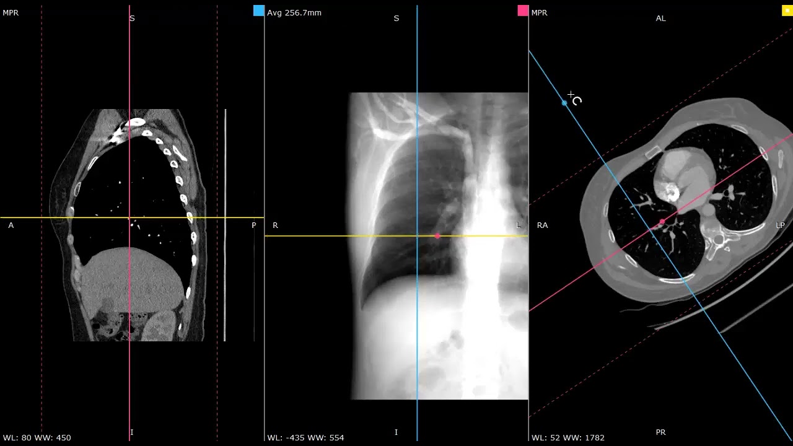Click the "Avg 256.7mm" slab thickness label
Image resolution: width=793 pixels, height=446 pixels.
[x=294, y=12]
